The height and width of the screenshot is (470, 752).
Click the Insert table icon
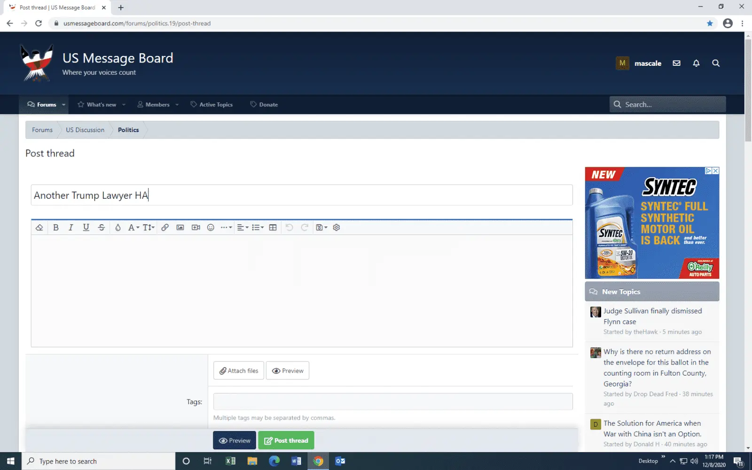[x=273, y=227]
